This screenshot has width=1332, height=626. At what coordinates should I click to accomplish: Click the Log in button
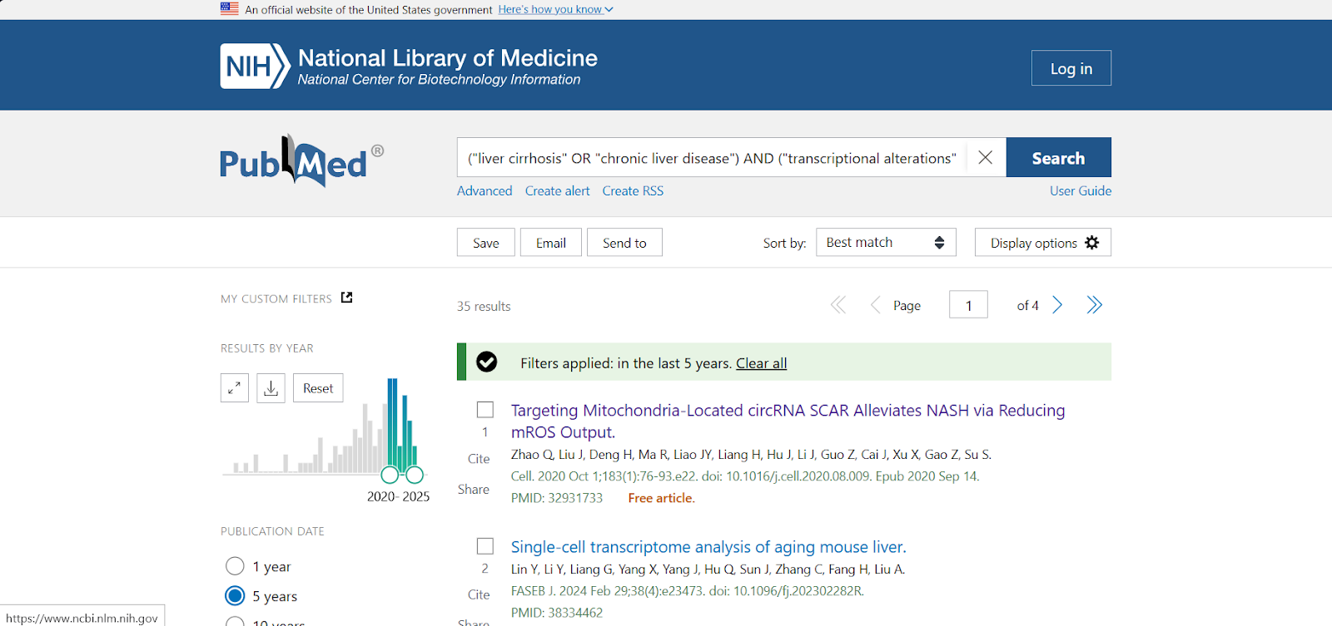pyautogui.click(x=1071, y=68)
